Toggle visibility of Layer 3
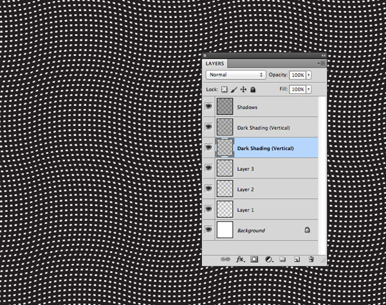Screen dimensions: 386x305 pos(208,168)
